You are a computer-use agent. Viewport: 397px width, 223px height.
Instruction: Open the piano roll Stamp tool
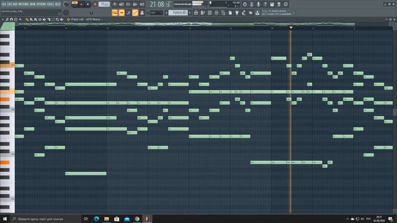click(16, 19)
